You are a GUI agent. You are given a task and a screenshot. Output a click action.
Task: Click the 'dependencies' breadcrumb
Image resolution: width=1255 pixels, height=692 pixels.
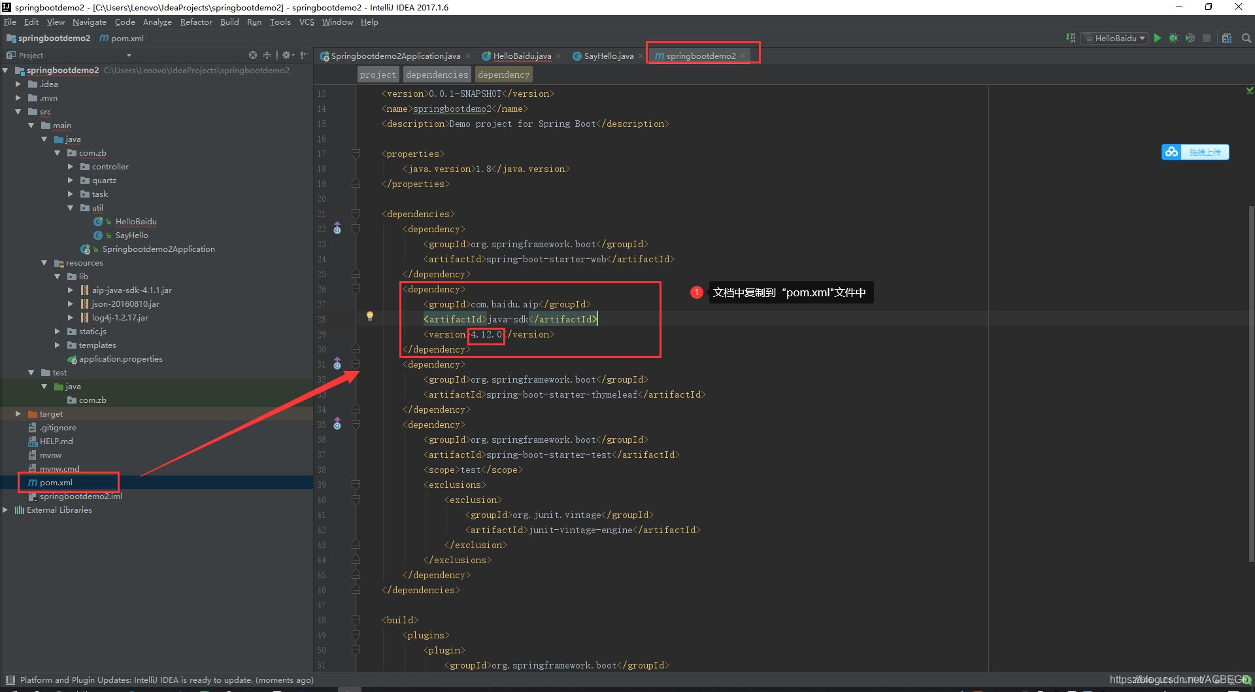437,75
